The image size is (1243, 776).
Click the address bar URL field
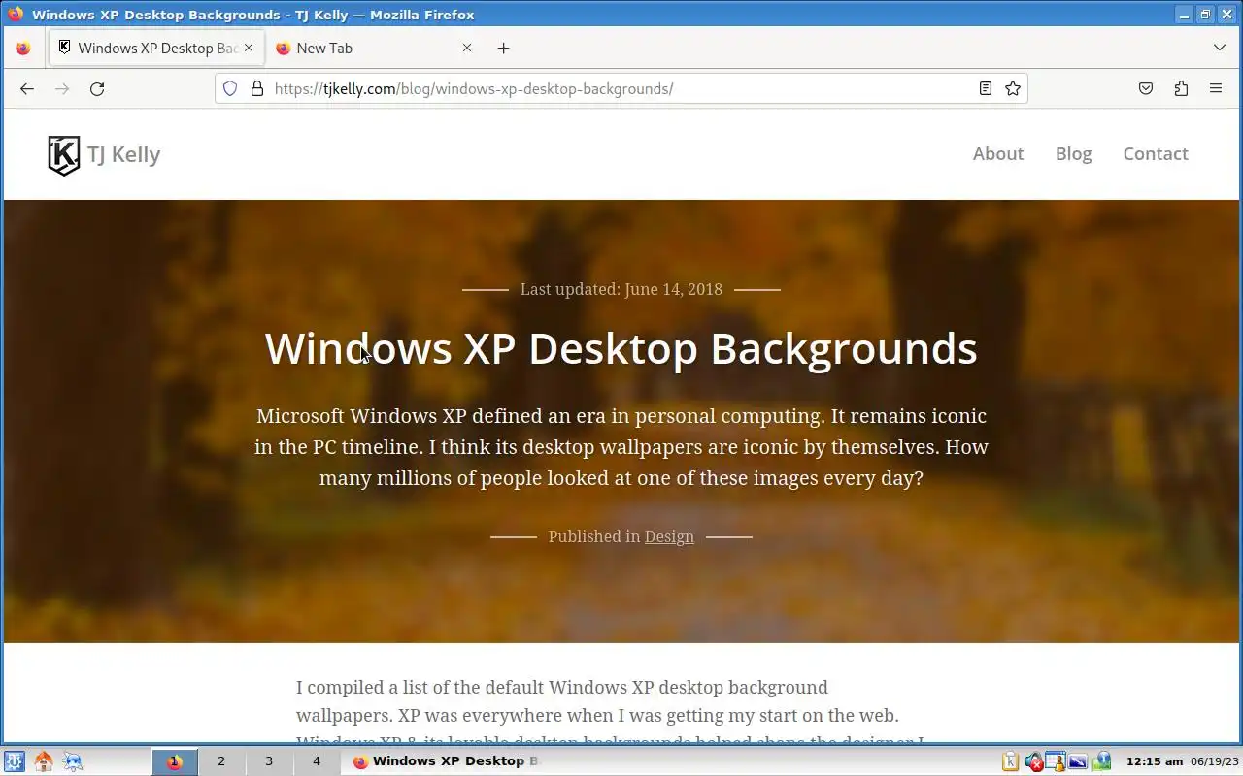[x=621, y=88]
